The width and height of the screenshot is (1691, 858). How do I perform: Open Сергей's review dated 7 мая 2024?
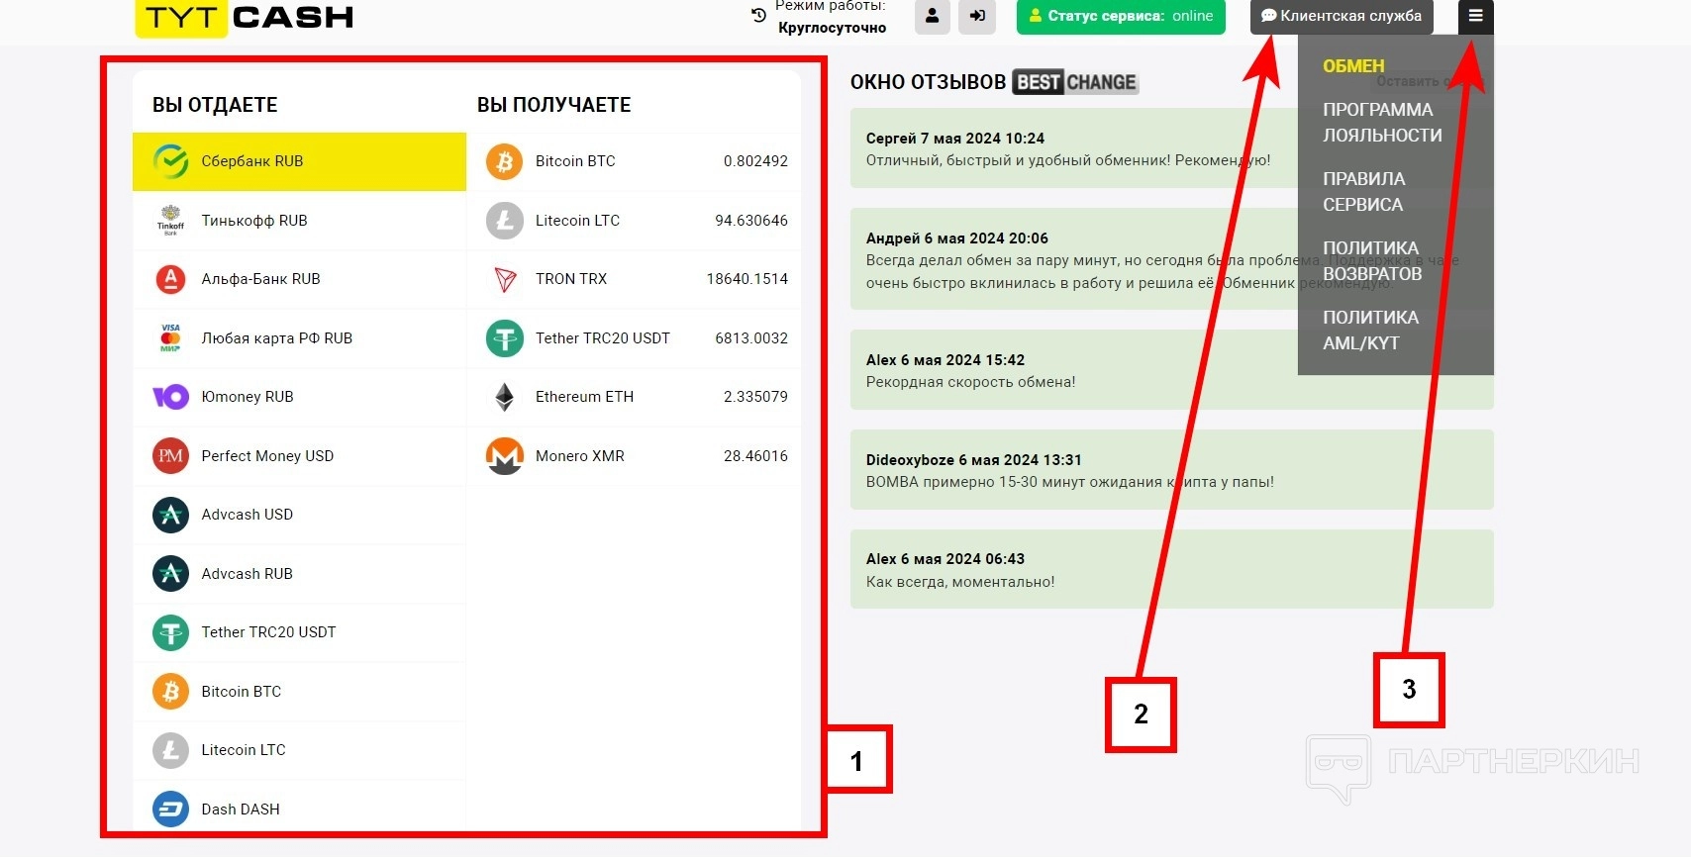1172,148
